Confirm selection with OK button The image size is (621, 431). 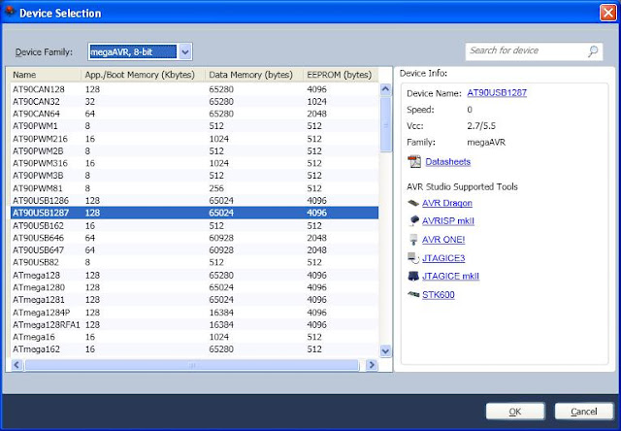(515, 412)
